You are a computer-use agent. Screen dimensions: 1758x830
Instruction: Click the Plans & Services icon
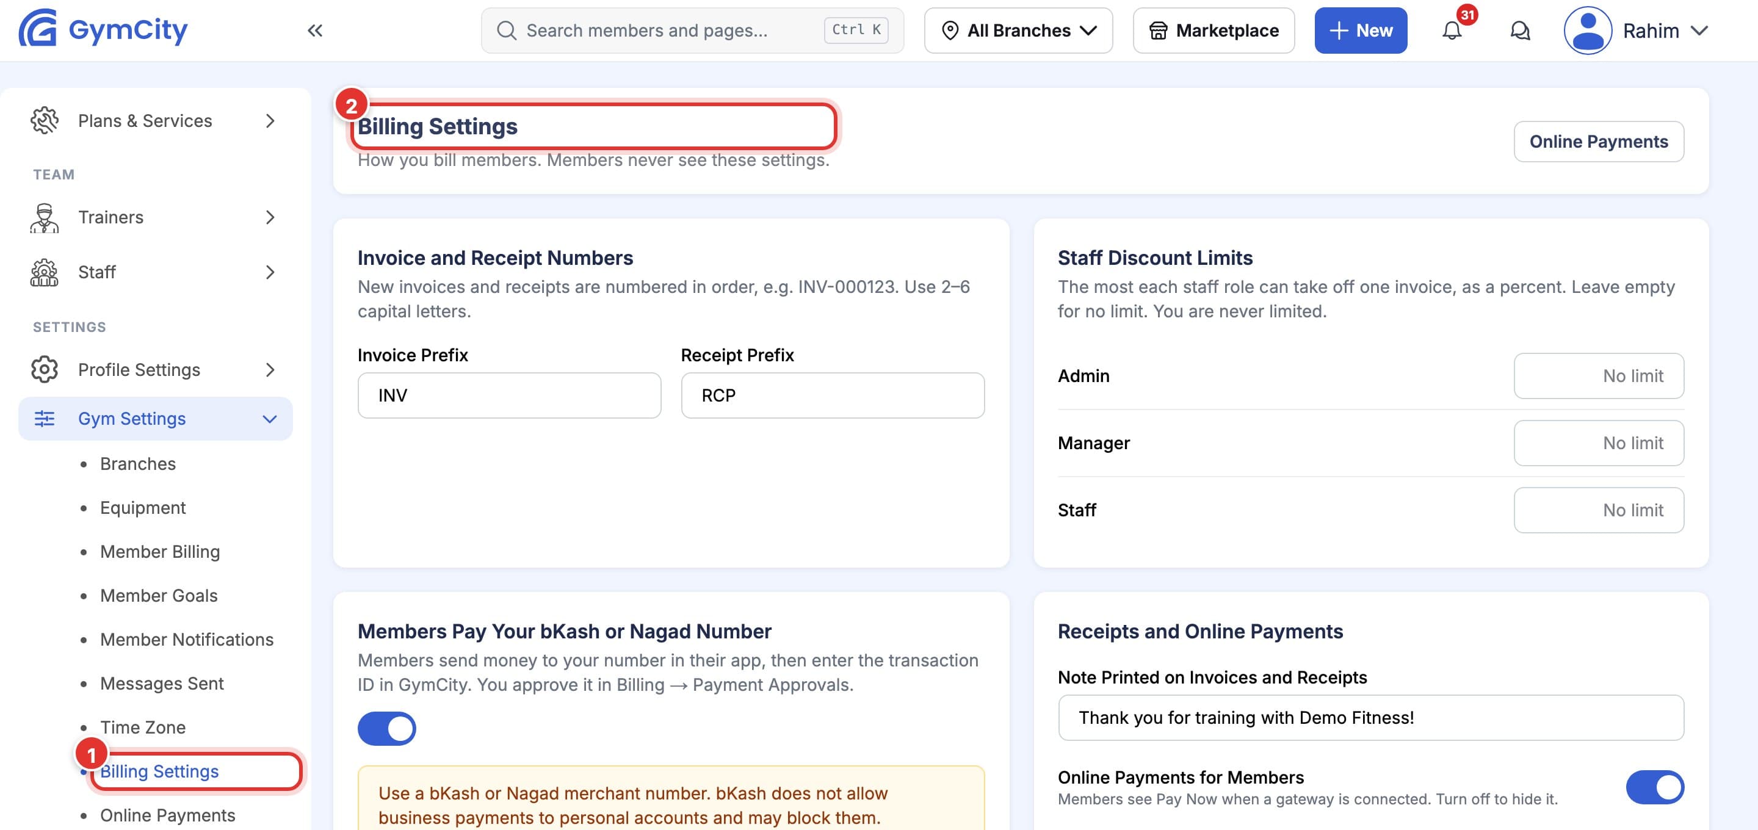tap(45, 120)
